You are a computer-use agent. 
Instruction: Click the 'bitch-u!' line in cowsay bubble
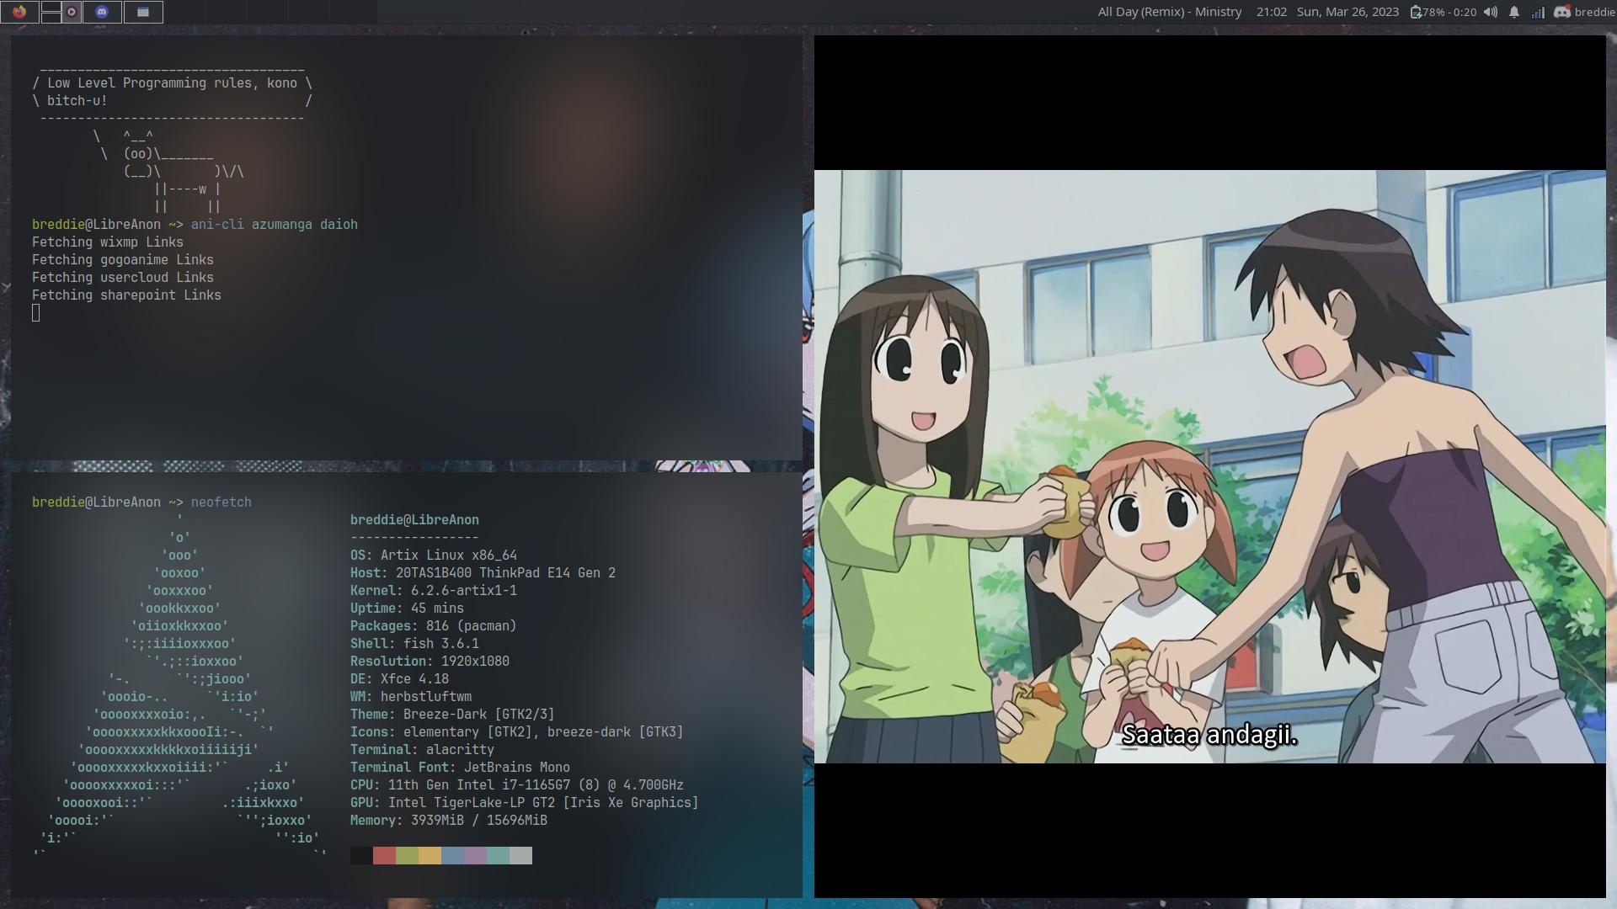[77, 101]
